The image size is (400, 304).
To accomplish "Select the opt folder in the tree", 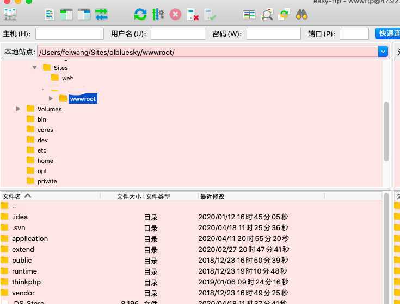I will click(x=42, y=171).
